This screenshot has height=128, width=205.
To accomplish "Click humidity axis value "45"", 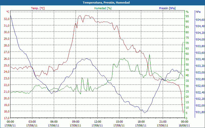I will 187,70.
